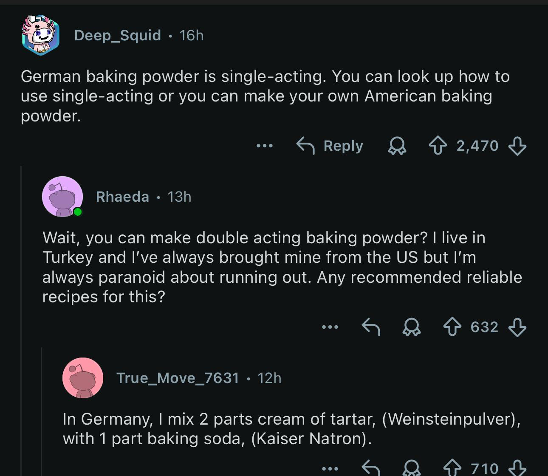The height and width of the screenshot is (476, 548).
Task: Downvote Rhaeda's comment
Action: point(517,327)
